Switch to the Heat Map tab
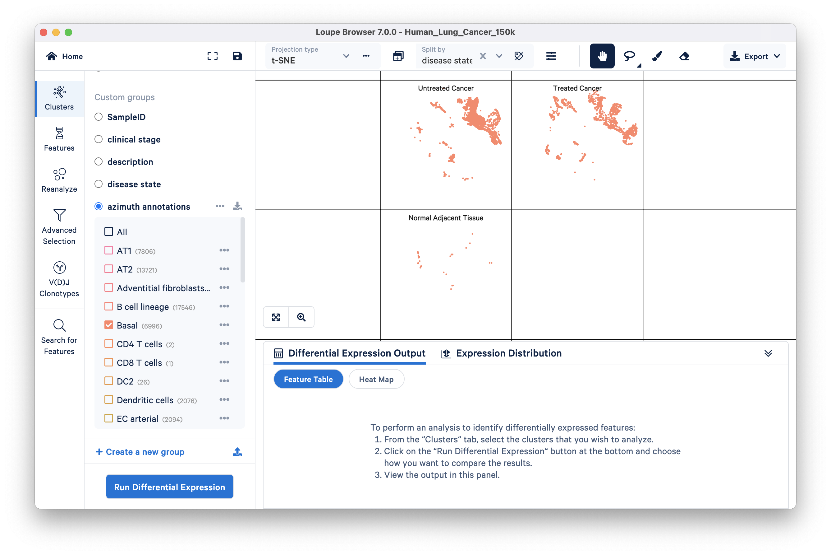This screenshot has width=831, height=555. tap(376, 379)
